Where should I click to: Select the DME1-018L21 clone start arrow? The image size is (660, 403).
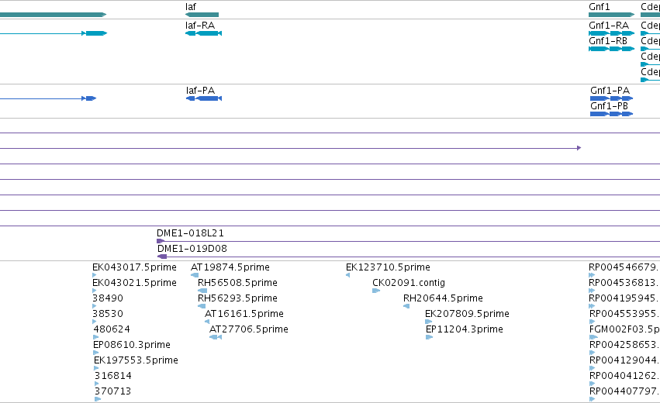point(161,241)
